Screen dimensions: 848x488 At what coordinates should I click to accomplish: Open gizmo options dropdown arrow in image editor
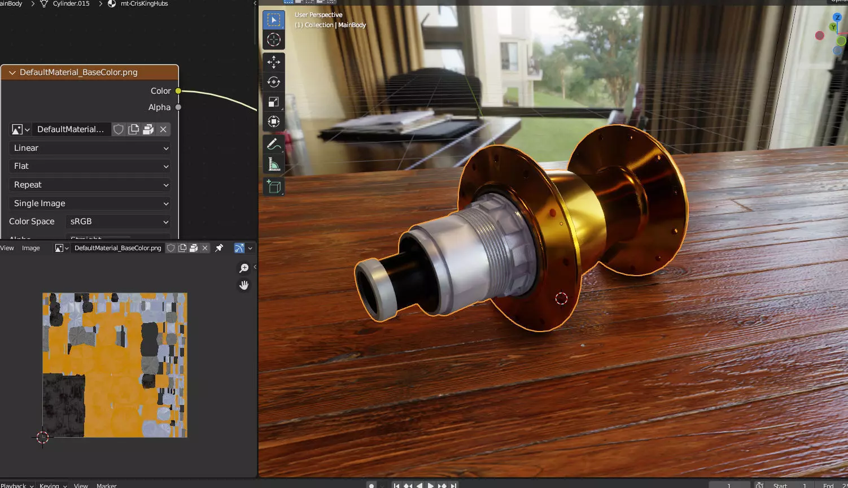tap(250, 248)
